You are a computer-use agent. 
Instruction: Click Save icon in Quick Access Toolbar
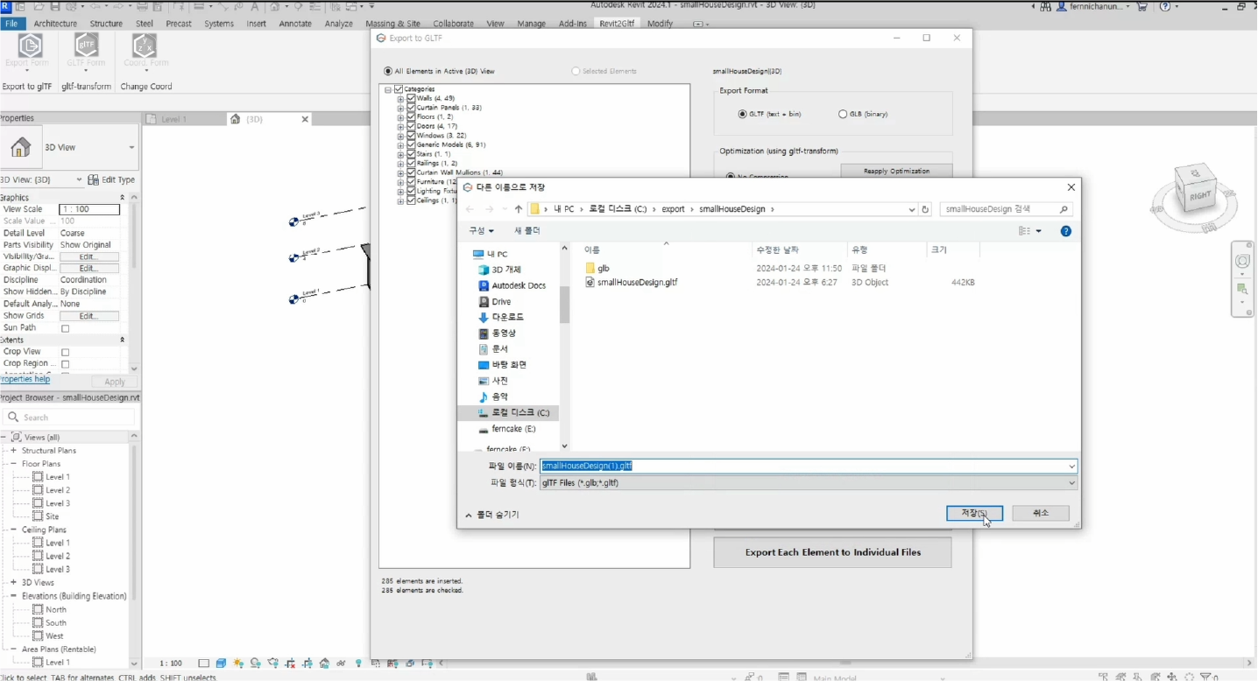56,6
